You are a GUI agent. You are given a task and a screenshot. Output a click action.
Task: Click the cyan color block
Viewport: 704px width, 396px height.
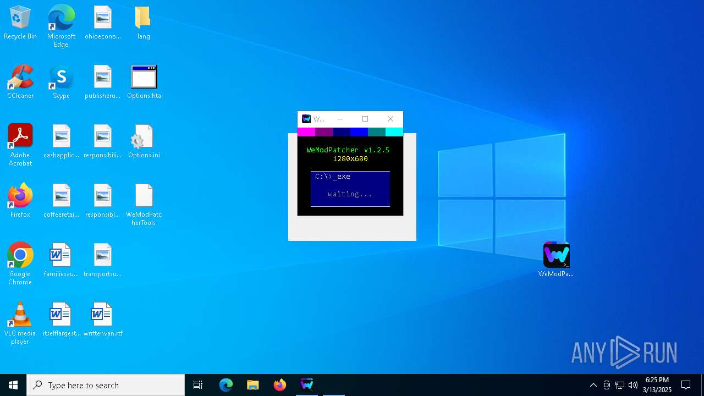[394, 132]
